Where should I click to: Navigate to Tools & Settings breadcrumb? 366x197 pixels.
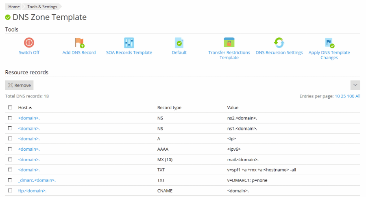click(42, 7)
